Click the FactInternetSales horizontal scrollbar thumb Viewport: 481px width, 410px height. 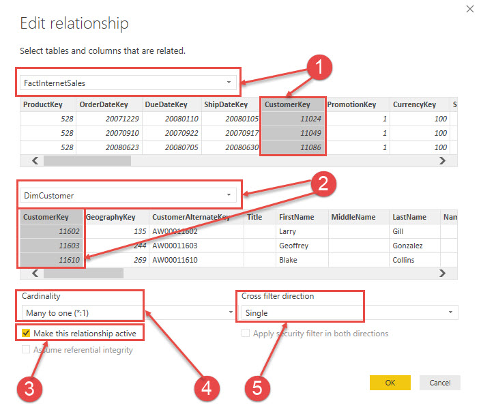point(87,160)
